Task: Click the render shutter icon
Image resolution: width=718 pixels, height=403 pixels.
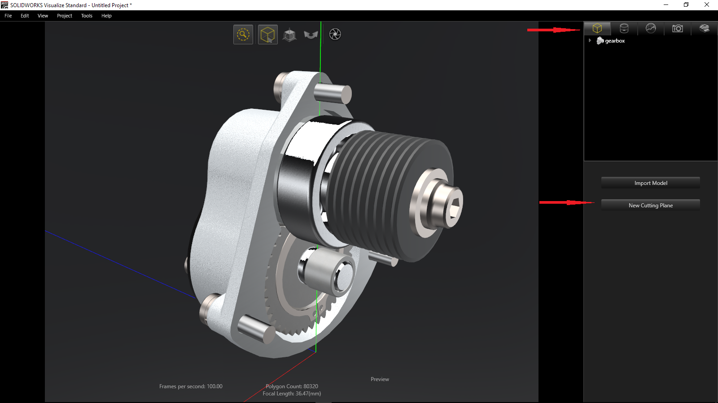Action: point(335,34)
